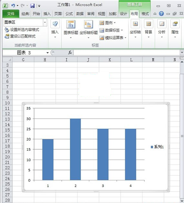Switch to the 数据 Data tab
Image resolution: width=184 pixels, height=203 pixels.
pos(80,14)
